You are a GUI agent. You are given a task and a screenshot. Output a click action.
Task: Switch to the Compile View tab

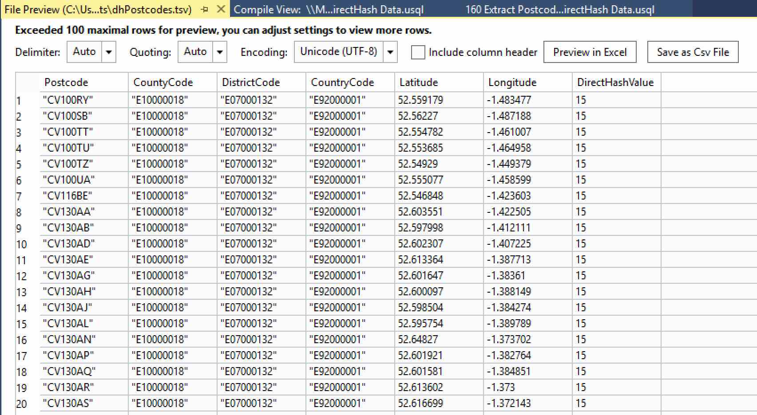pyautogui.click(x=329, y=10)
